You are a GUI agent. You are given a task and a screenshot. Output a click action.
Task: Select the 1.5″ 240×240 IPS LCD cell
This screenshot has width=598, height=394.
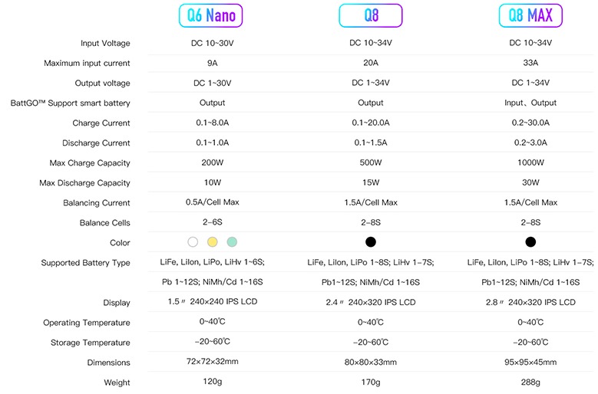212,303
